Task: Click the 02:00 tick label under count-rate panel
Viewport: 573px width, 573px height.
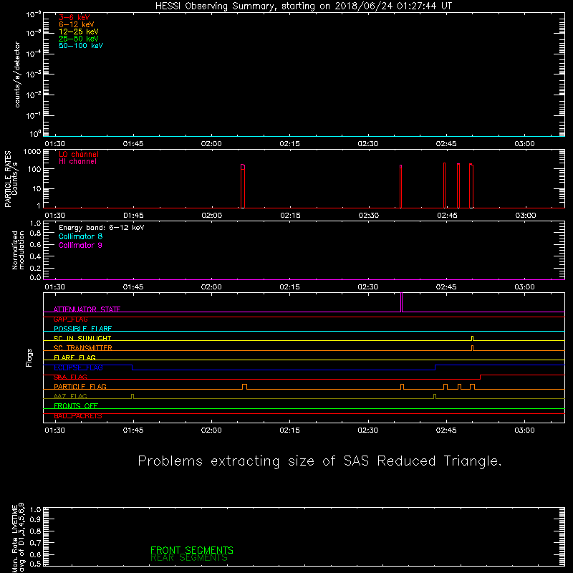Action: pyautogui.click(x=211, y=144)
